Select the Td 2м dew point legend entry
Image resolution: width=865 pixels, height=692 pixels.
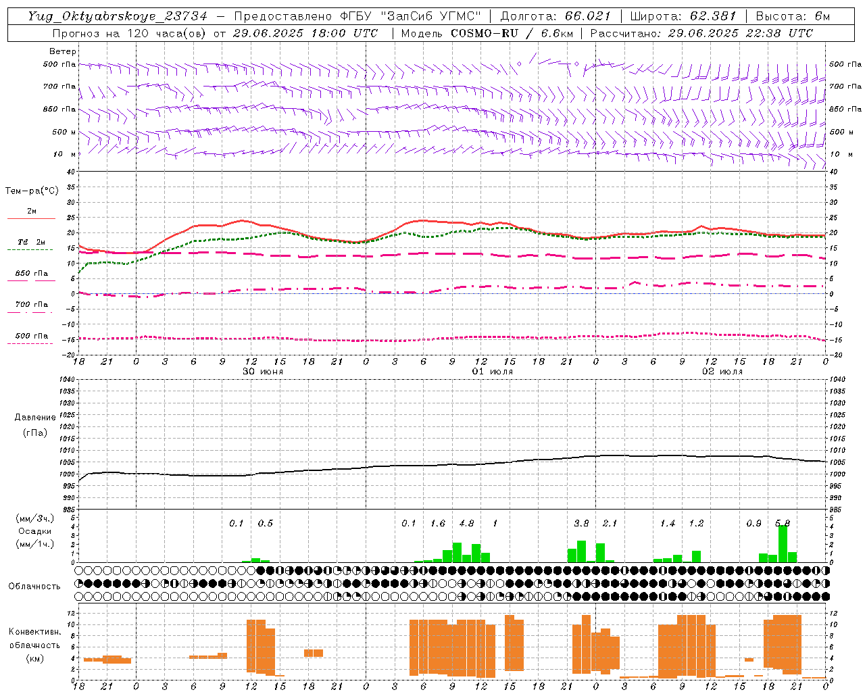click(32, 242)
